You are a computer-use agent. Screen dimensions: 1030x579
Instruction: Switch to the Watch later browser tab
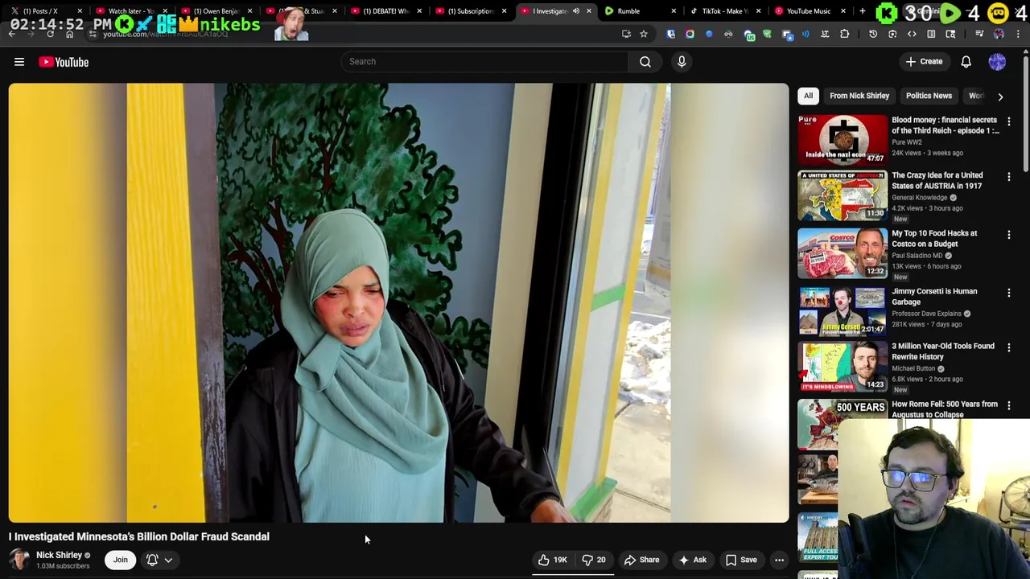point(130,11)
